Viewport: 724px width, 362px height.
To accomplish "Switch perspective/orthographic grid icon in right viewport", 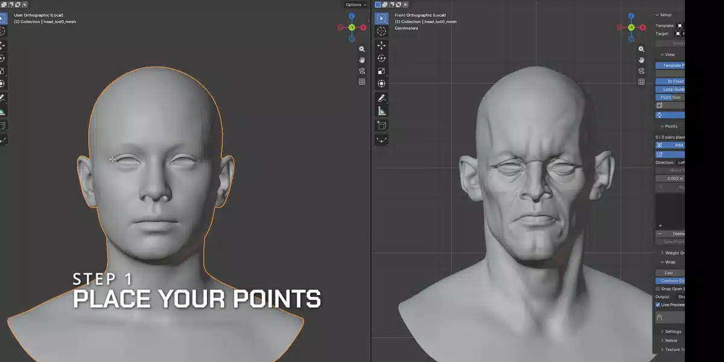I will click(x=642, y=82).
